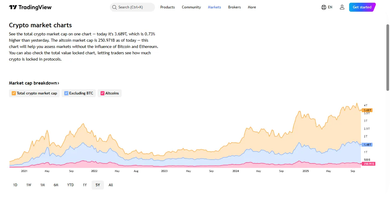Viewport: 390px width, 206px height.
Task: Open the language selector globe icon
Action: point(324,7)
